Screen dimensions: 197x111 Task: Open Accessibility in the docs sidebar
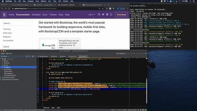coord(8,40)
